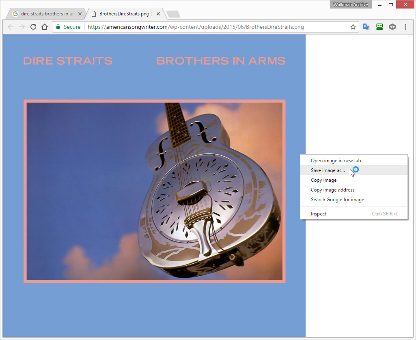416x340 pixels.
Task: Open a new tab button
Action: (x=174, y=14)
